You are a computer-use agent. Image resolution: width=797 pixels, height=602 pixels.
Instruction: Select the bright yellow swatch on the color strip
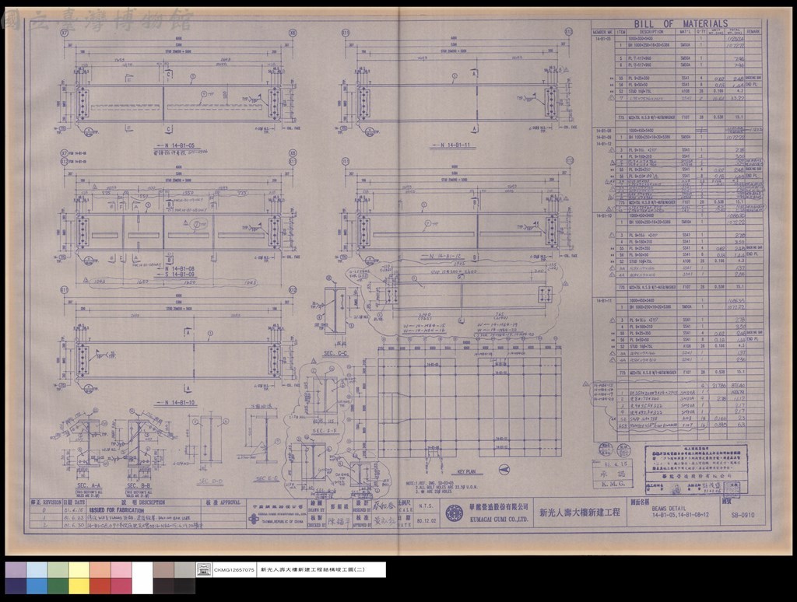pos(79,586)
